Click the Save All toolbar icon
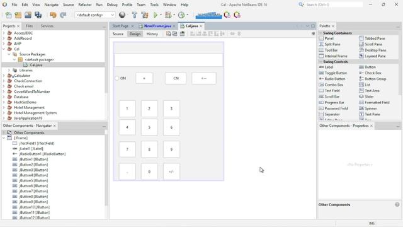 click(38, 15)
